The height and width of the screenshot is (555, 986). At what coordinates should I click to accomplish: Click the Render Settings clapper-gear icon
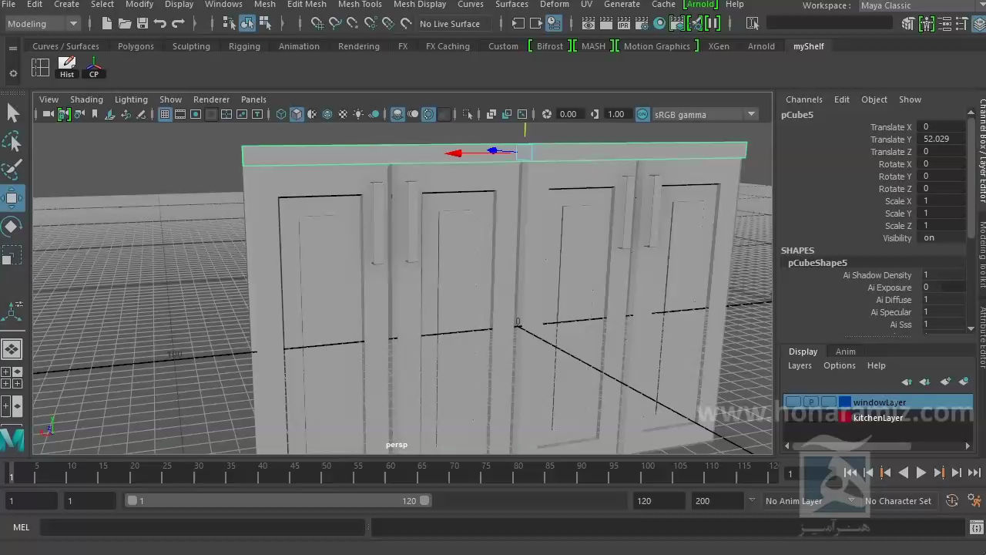642,24
